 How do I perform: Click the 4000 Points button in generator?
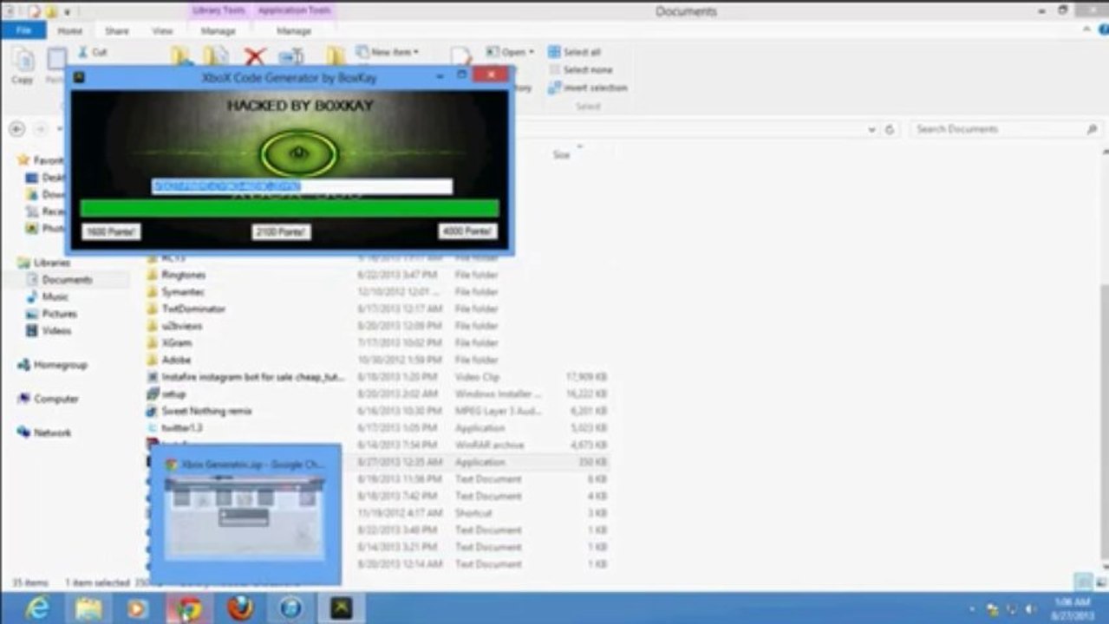point(467,231)
